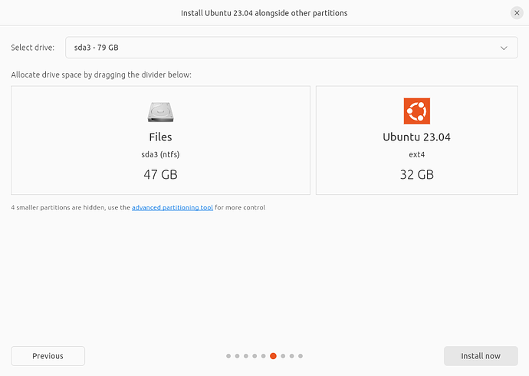529x376 pixels.
Task: Click the last page indicator dot
Action: click(x=301, y=356)
